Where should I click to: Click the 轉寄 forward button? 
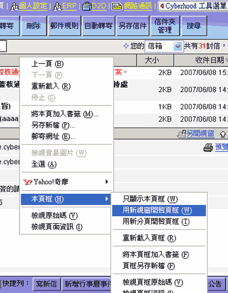pos(9,26)
